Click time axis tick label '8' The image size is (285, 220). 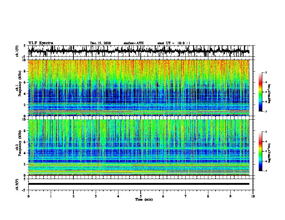point(208,196)
